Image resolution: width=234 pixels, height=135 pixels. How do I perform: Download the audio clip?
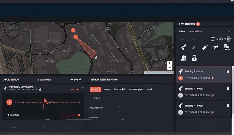[13, 115]
